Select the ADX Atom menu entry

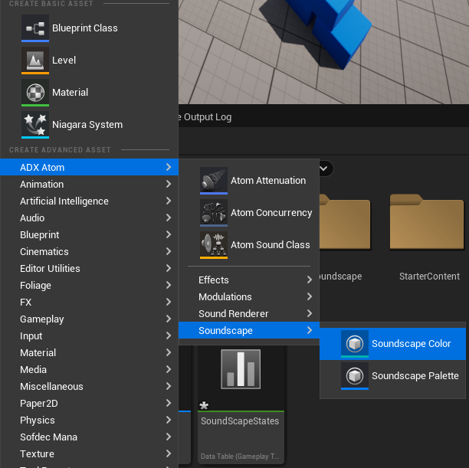89,167
